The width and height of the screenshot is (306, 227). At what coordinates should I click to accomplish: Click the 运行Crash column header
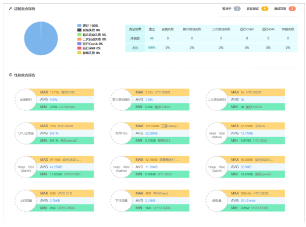click(247, 29)
